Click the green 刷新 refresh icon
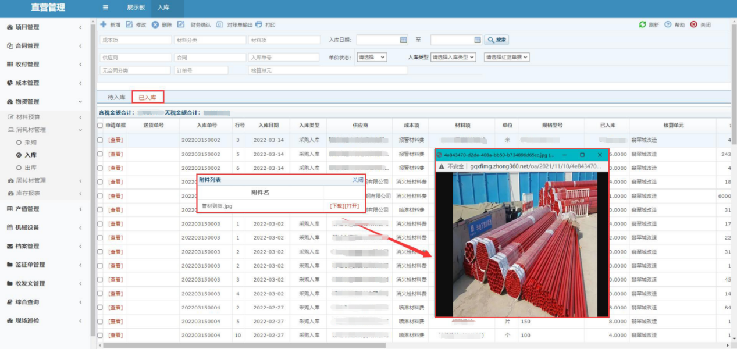This screenshot has height=349, width=737. [x=642, y=24]
